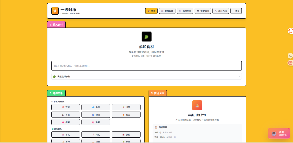Open the 玄学厨房 nav item
293x143 pixels.
pyautogui.click(x=203, y=11)
